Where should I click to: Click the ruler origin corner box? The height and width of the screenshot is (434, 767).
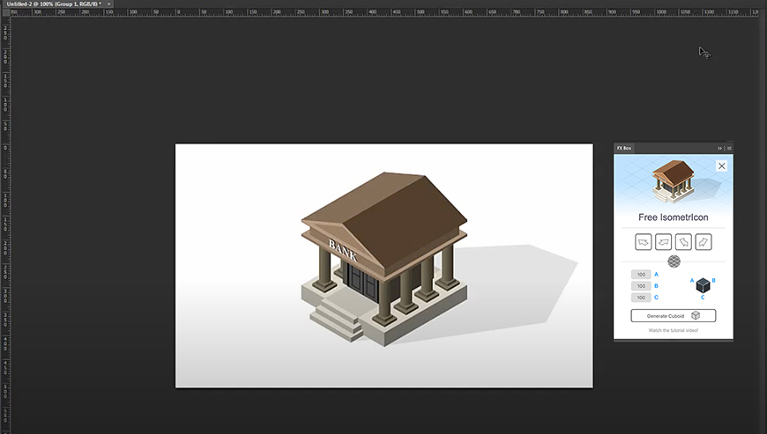pos(5,12)
